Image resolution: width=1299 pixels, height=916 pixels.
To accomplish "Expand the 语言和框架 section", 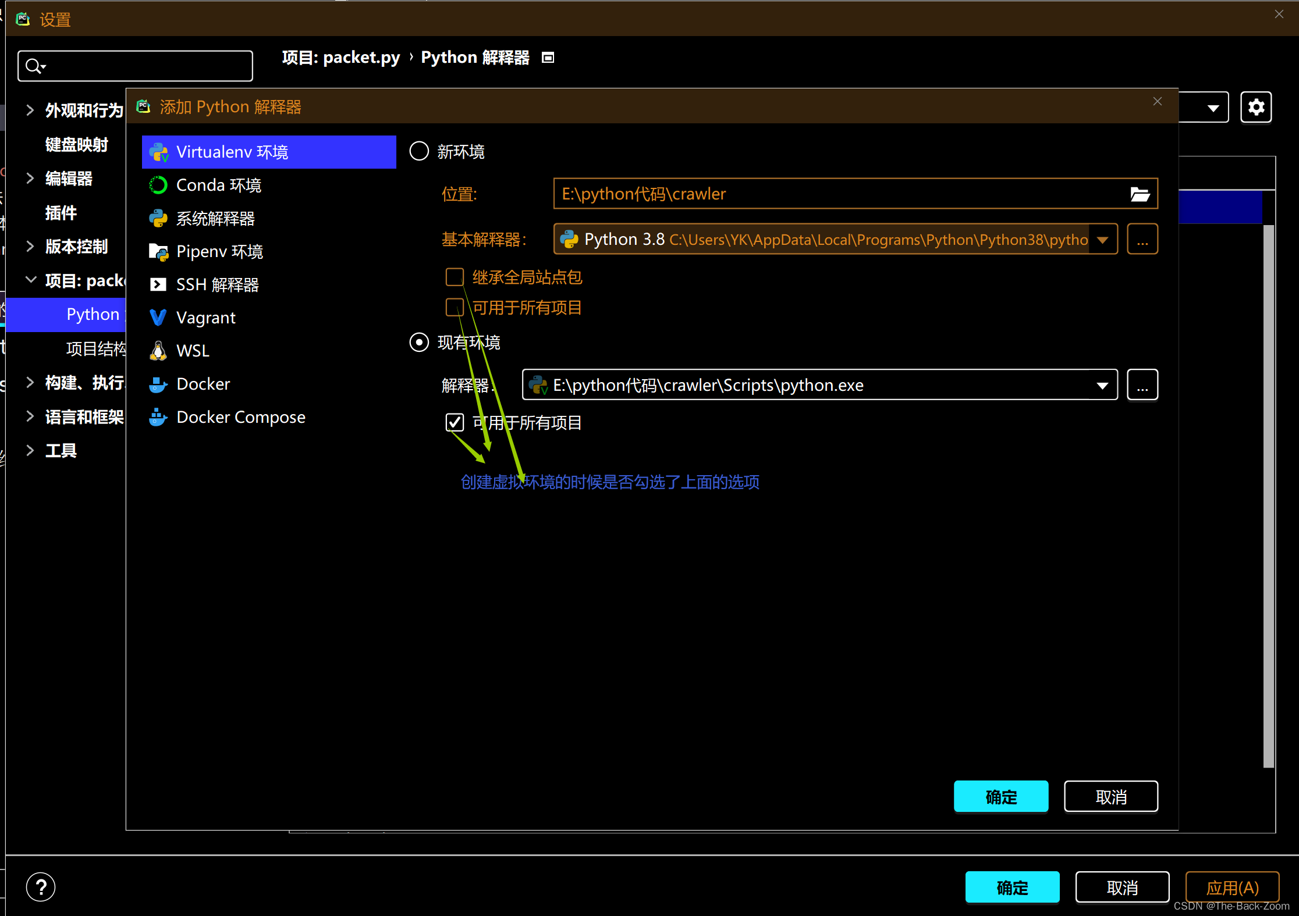I will pos(30,416).
